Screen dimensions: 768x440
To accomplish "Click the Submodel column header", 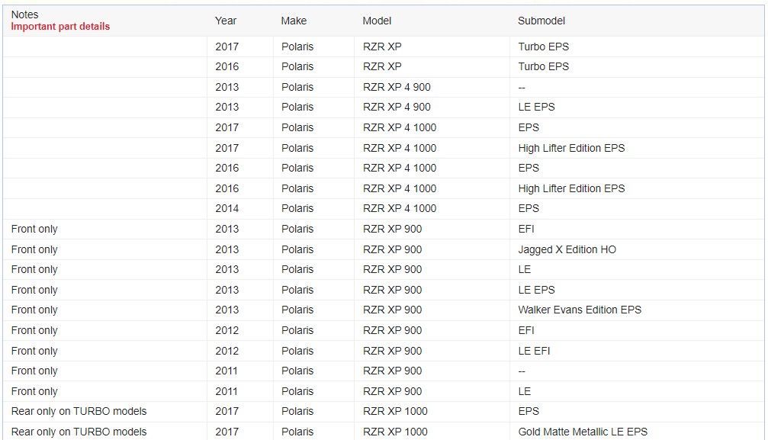I will 541,21.
